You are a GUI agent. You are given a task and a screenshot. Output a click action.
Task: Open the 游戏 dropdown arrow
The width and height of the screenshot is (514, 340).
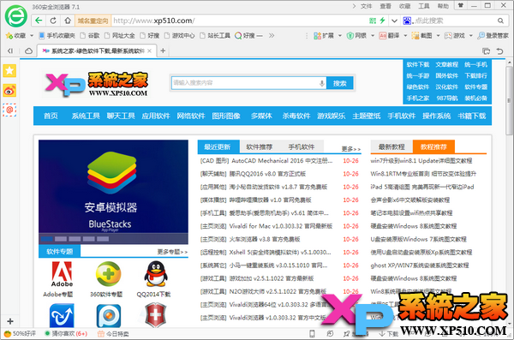point(471,35)
